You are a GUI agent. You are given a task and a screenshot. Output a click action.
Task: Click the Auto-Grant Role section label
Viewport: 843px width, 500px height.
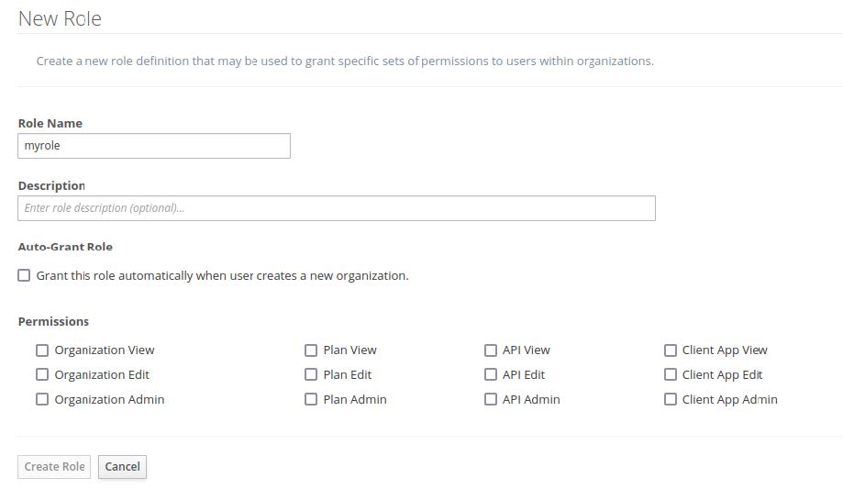coord(65,247)
